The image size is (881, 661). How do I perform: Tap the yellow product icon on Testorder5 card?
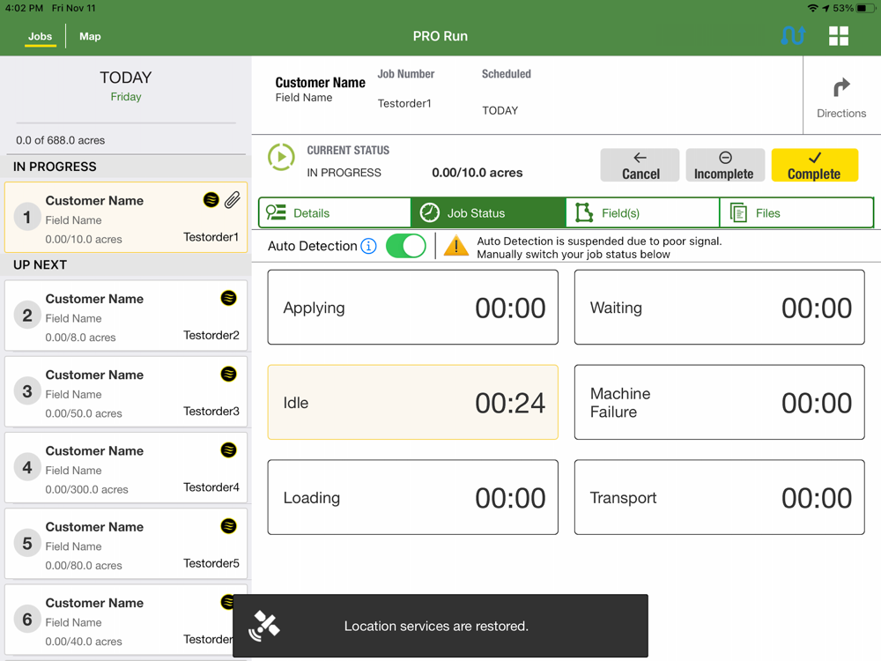pyautogui.click(x=228, y=526)
